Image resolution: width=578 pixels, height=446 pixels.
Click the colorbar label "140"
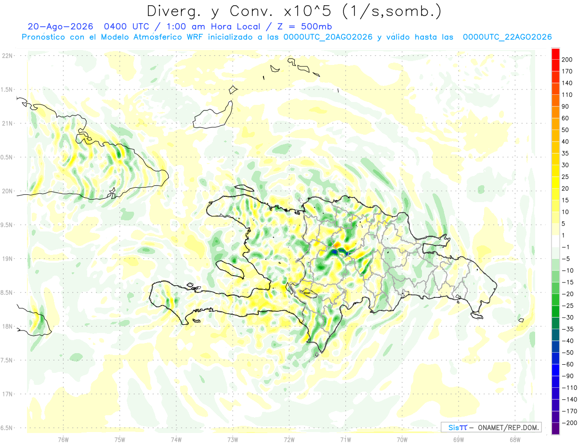pos(568,83)
